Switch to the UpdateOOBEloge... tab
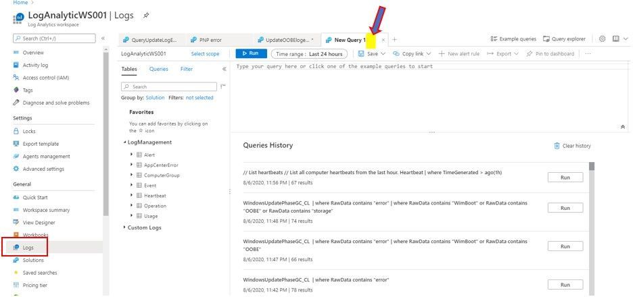 pyautogui.click(x=286, y=40)
